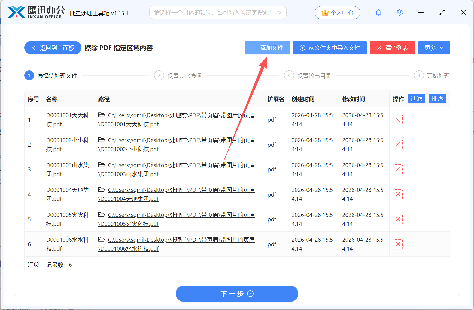This screenshot has height=310, width=474.
Task: Click 记录数：6 summary text
Action: point(59,265)
